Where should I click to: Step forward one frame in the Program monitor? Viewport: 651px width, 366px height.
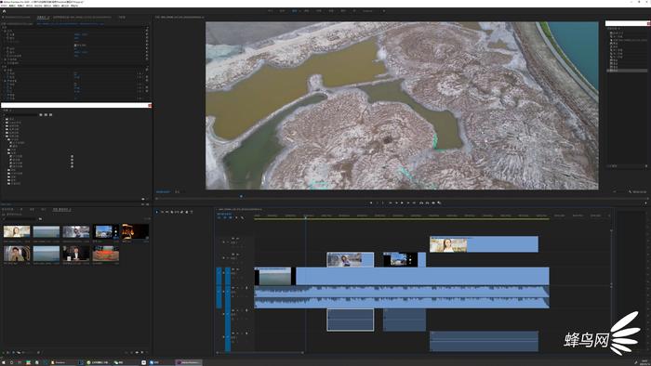coord(408,203)
